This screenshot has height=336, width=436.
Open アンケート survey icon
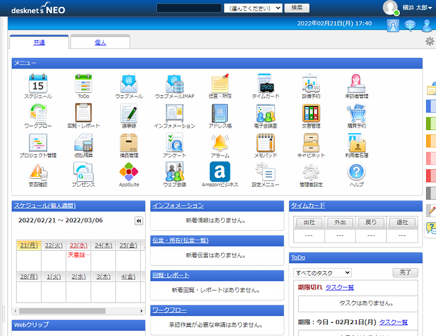174,142
